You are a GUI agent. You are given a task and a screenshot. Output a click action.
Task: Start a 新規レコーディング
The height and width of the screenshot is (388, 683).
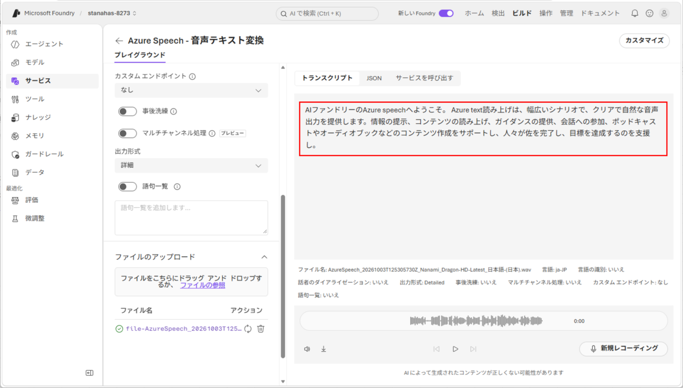coord(624,349)
